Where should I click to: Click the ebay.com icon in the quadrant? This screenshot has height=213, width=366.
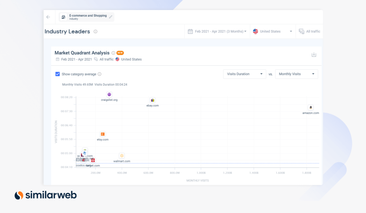(x=152, y=100)
